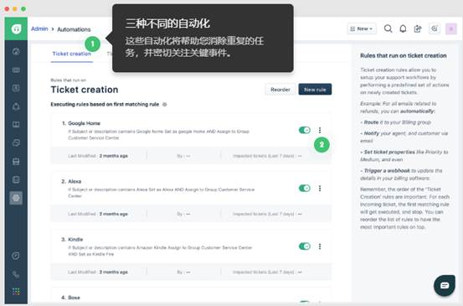Click the New rule button
The height and width of the screenshot is (306, 463).
(x=315, y=90)
